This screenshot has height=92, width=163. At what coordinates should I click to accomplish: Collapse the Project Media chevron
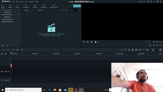pyautogui.click(x=18, y=10)
